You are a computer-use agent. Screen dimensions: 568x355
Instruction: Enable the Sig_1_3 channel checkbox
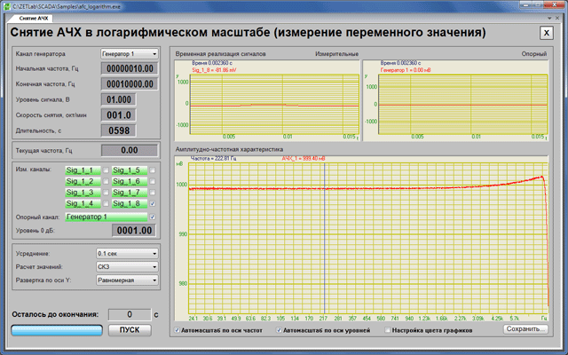click(x=106, y=193)
